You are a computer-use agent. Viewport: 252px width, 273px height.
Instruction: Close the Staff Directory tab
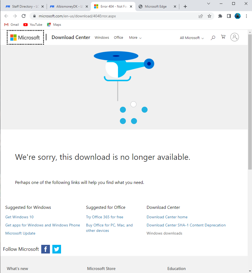click(43, 6)
